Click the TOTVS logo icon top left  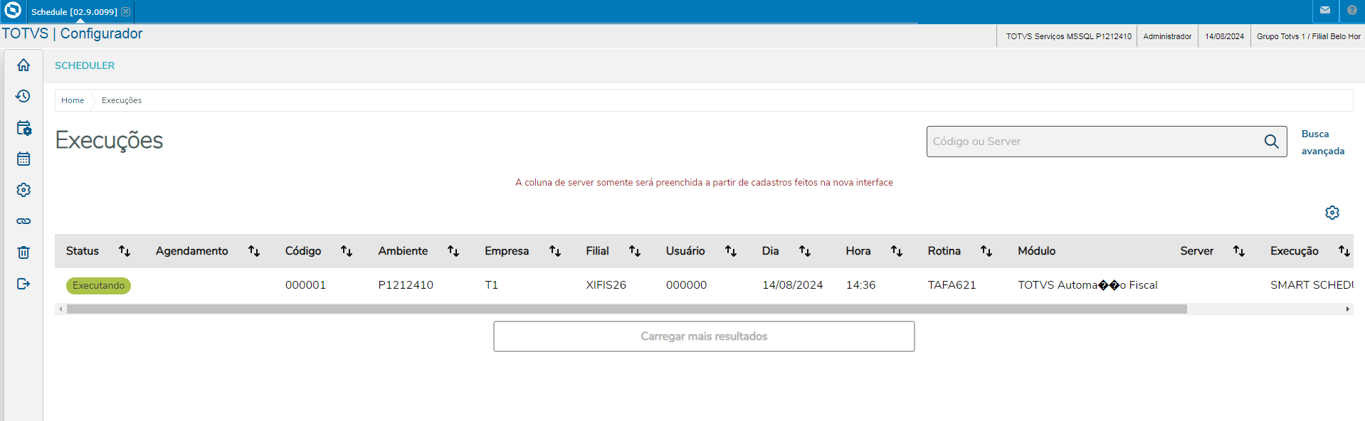point(13,11)
